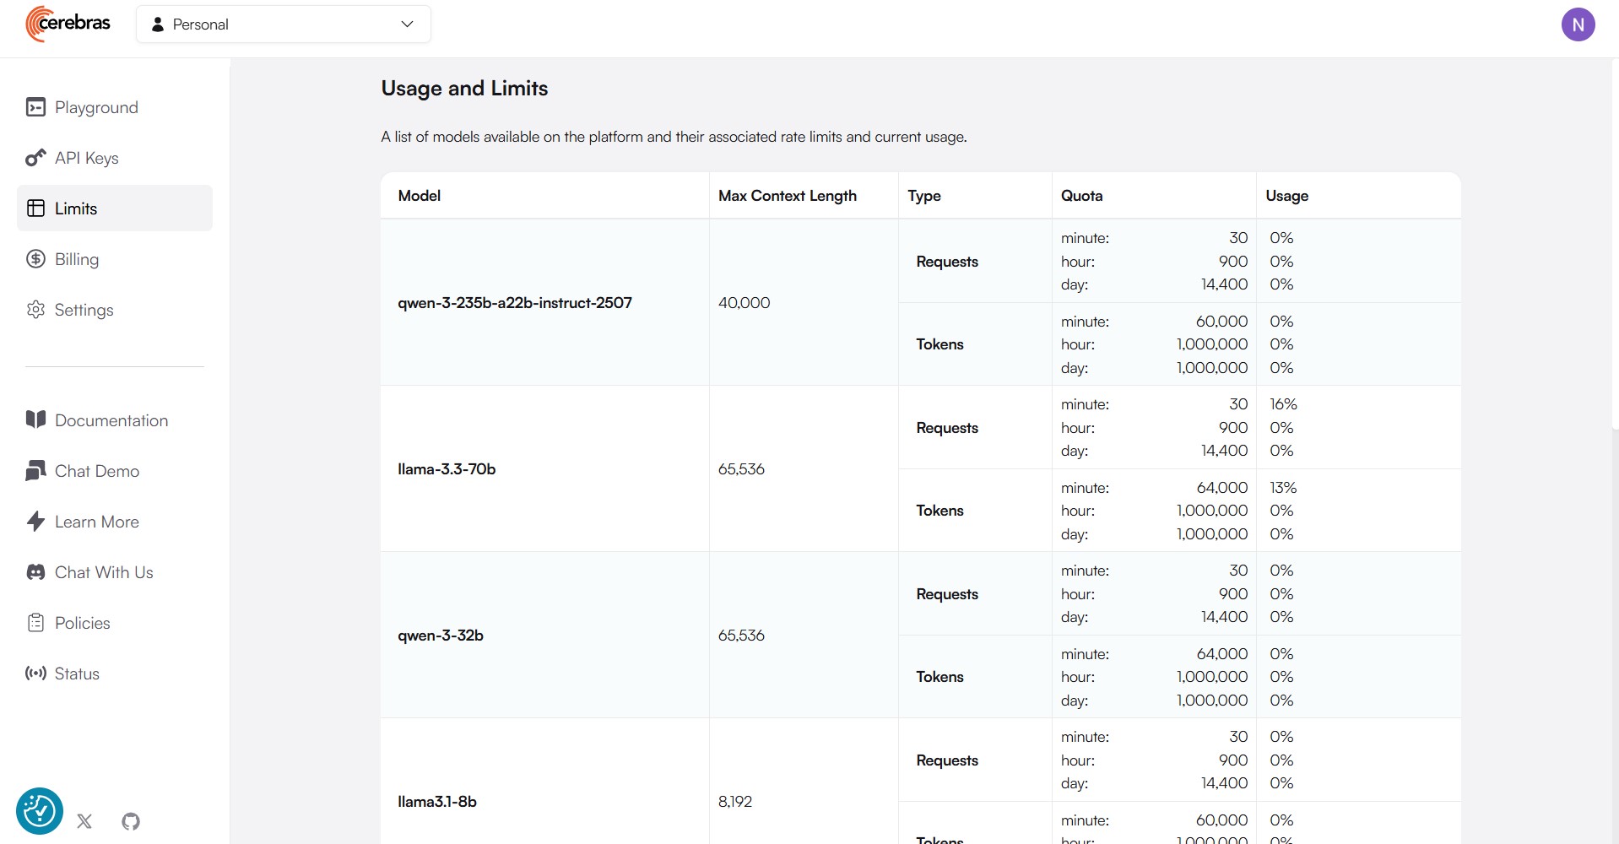Open the Documentation link
This screenshot has width=1619, height=844.
[111, 420]
